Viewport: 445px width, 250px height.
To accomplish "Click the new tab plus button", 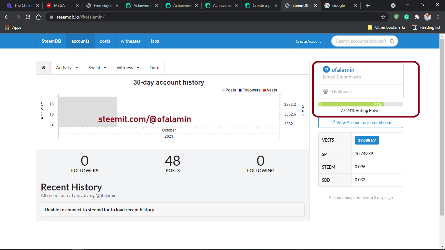I will 368,6.
